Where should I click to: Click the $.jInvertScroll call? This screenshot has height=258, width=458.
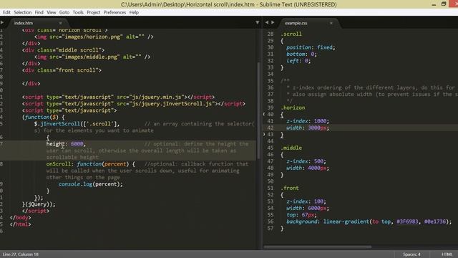click(x=77, y=124)
